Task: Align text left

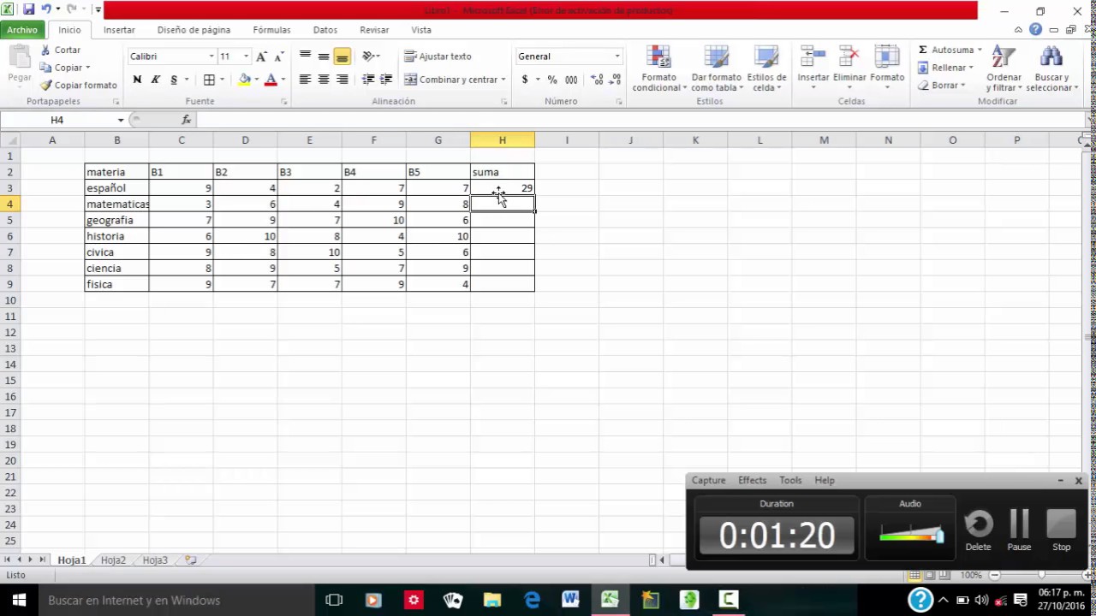Action: tap(305, 80)
